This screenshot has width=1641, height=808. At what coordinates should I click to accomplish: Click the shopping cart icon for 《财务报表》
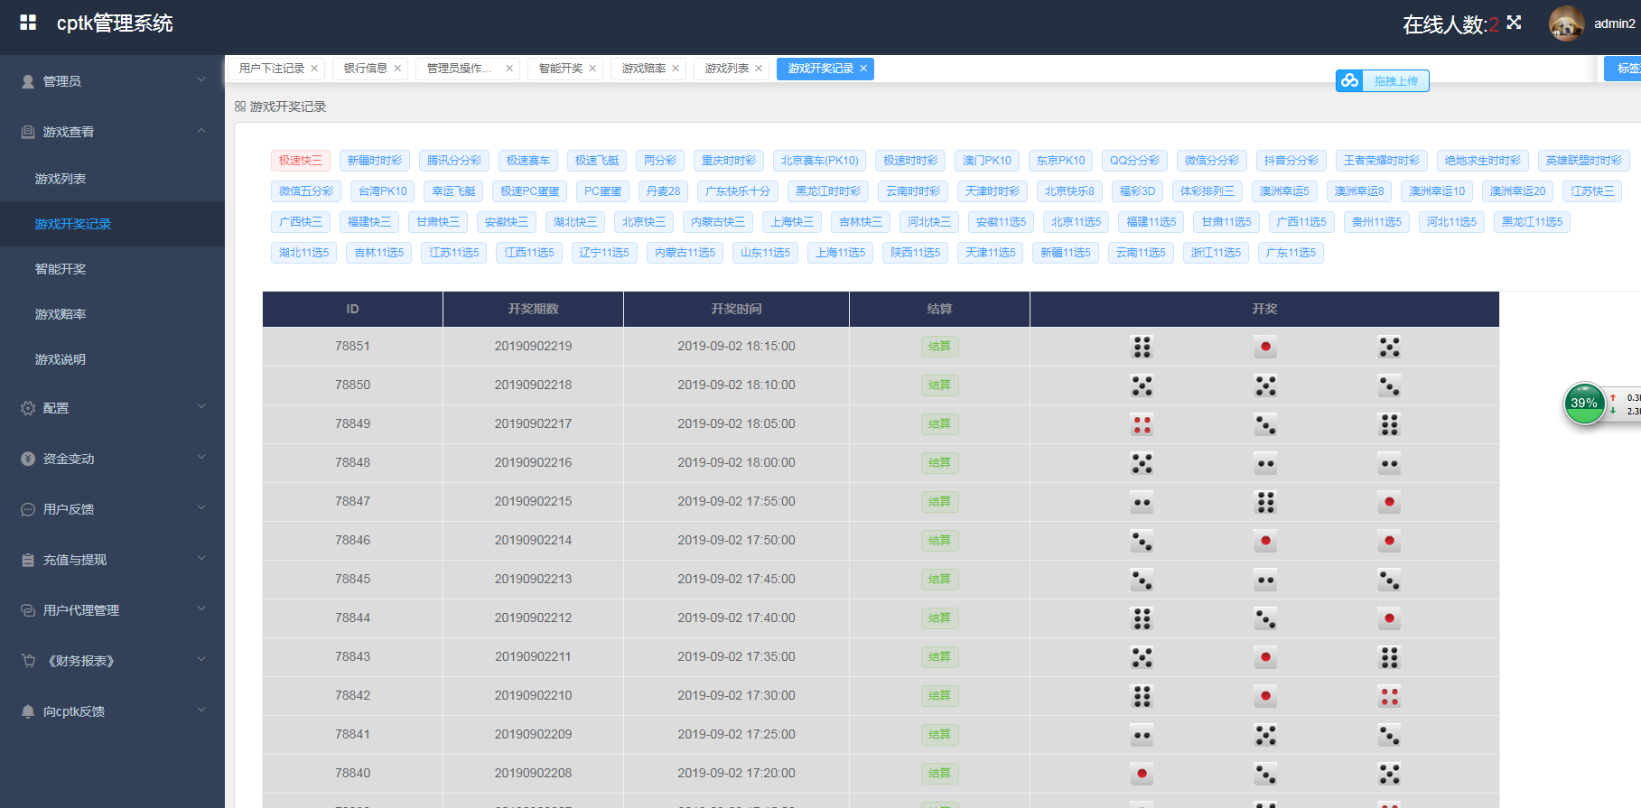click(28, 661)
